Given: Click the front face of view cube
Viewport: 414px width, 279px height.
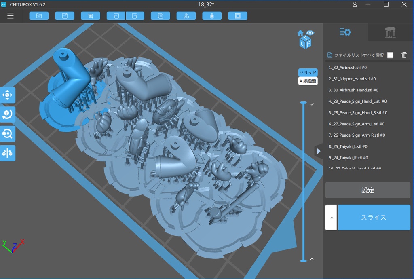Looking at the screenshot, I should point(308,44).
